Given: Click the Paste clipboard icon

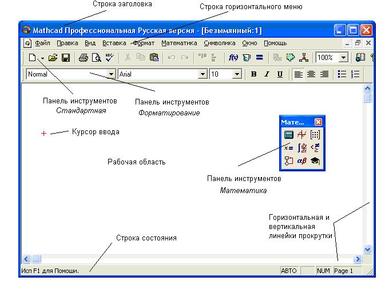Looking at the screenshot, I should (x=154, y=58).
